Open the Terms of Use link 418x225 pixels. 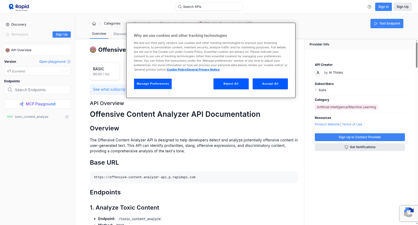click(352, 124)
